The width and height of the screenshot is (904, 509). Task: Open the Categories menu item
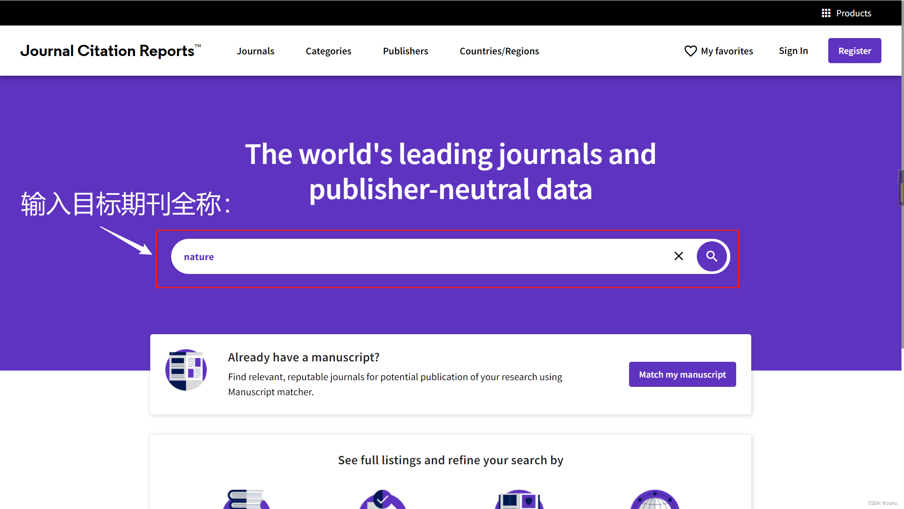coord(328,51)
